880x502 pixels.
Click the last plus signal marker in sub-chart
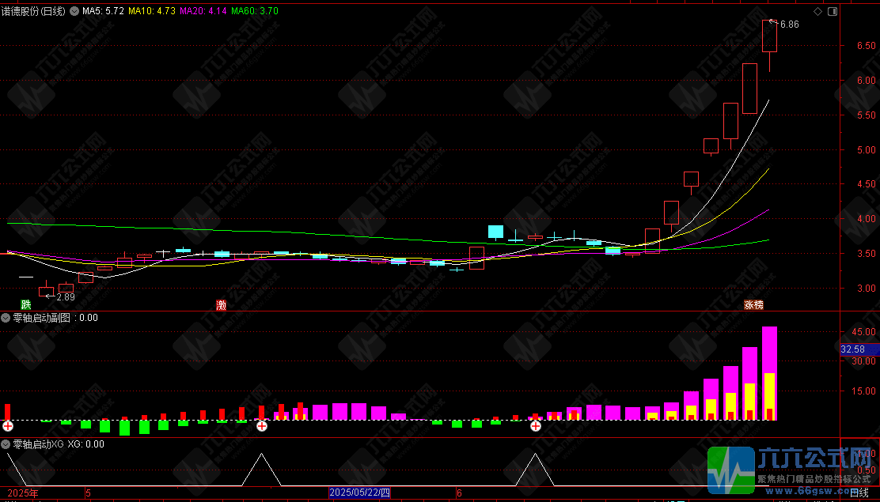click(x=536, y=426)
